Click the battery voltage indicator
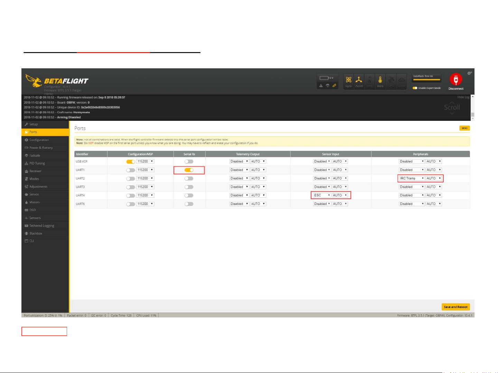This screenshot has height=373, width=498. point(327,78)
